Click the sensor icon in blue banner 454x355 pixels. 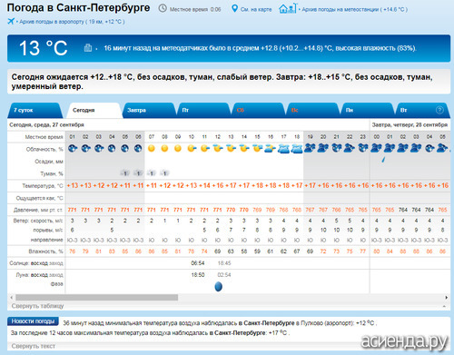tap(88, 48)
